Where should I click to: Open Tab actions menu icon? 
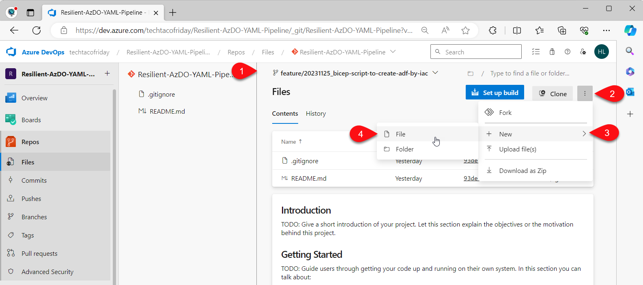pyautogui.click(x=30, y=13)
